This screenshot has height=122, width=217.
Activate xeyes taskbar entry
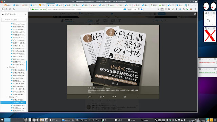(x=131, y=120)
